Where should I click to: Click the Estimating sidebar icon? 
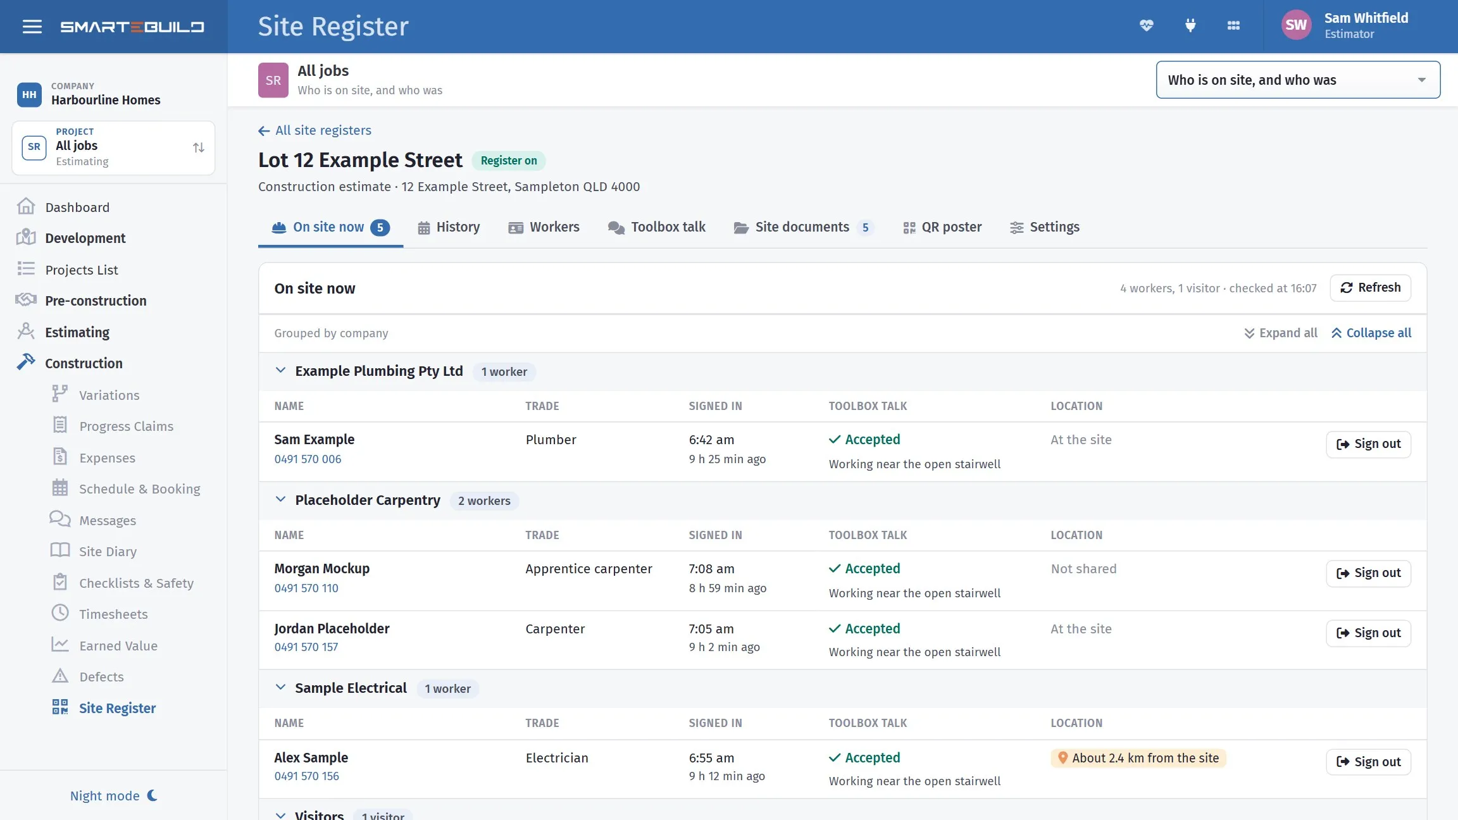tap(26, 332)
